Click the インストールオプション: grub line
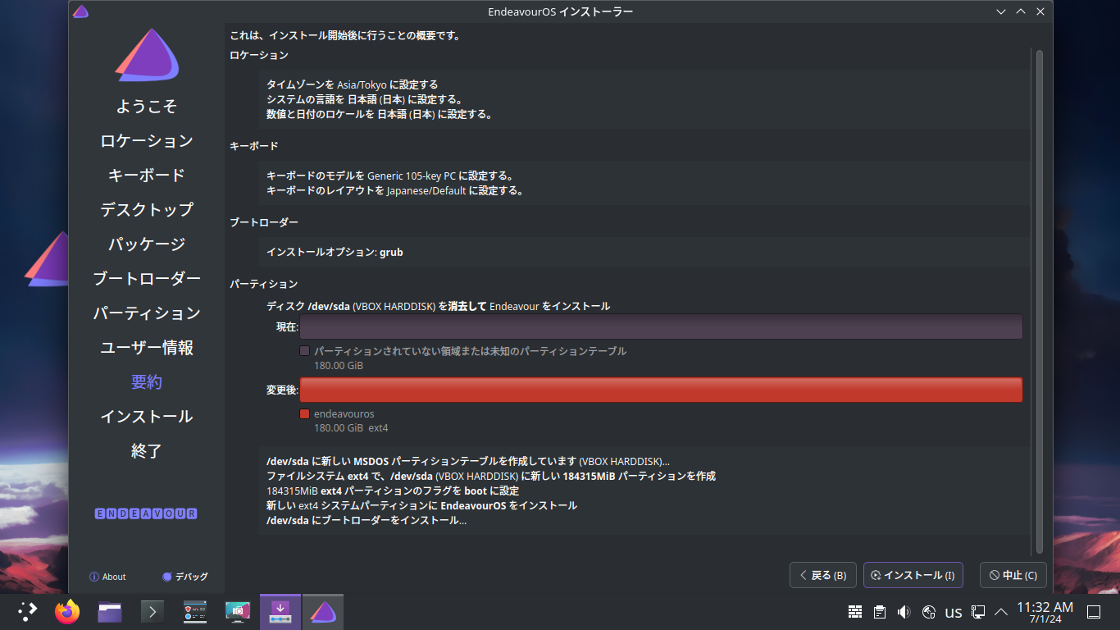Viewport: 1120px width, 630px height. [335, 253]
